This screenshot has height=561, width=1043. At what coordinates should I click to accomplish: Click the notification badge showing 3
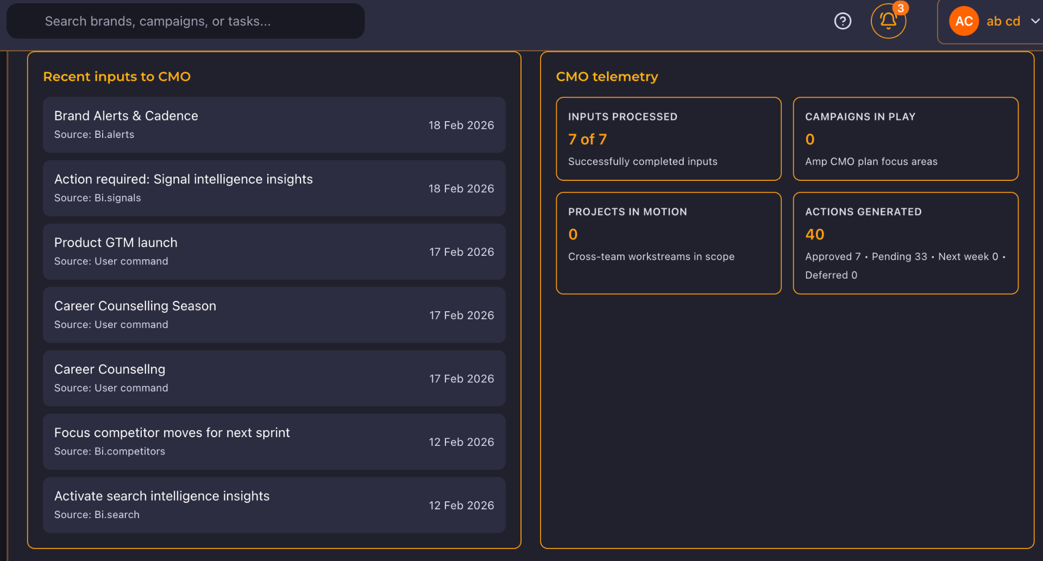[x=901, y=8]
